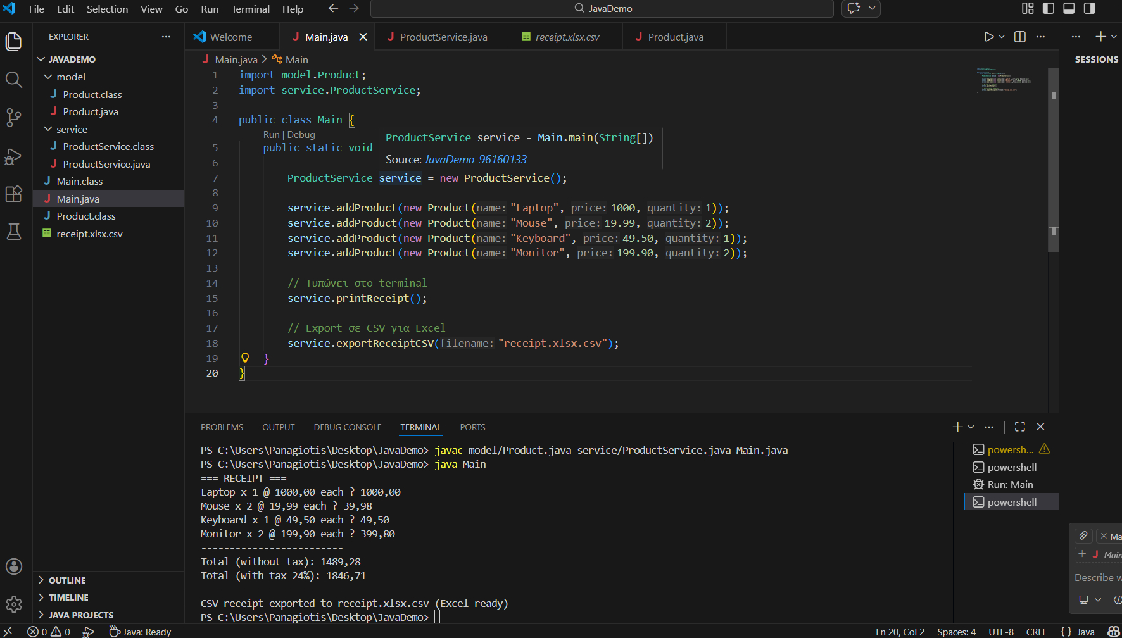This screenshot has height=638, width=1122.
Task: Open the Testing flask view
Action: tap(13, 232)
